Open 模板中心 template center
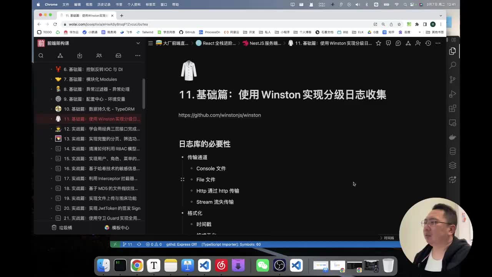492x277 pixels. tap(117, 228)
